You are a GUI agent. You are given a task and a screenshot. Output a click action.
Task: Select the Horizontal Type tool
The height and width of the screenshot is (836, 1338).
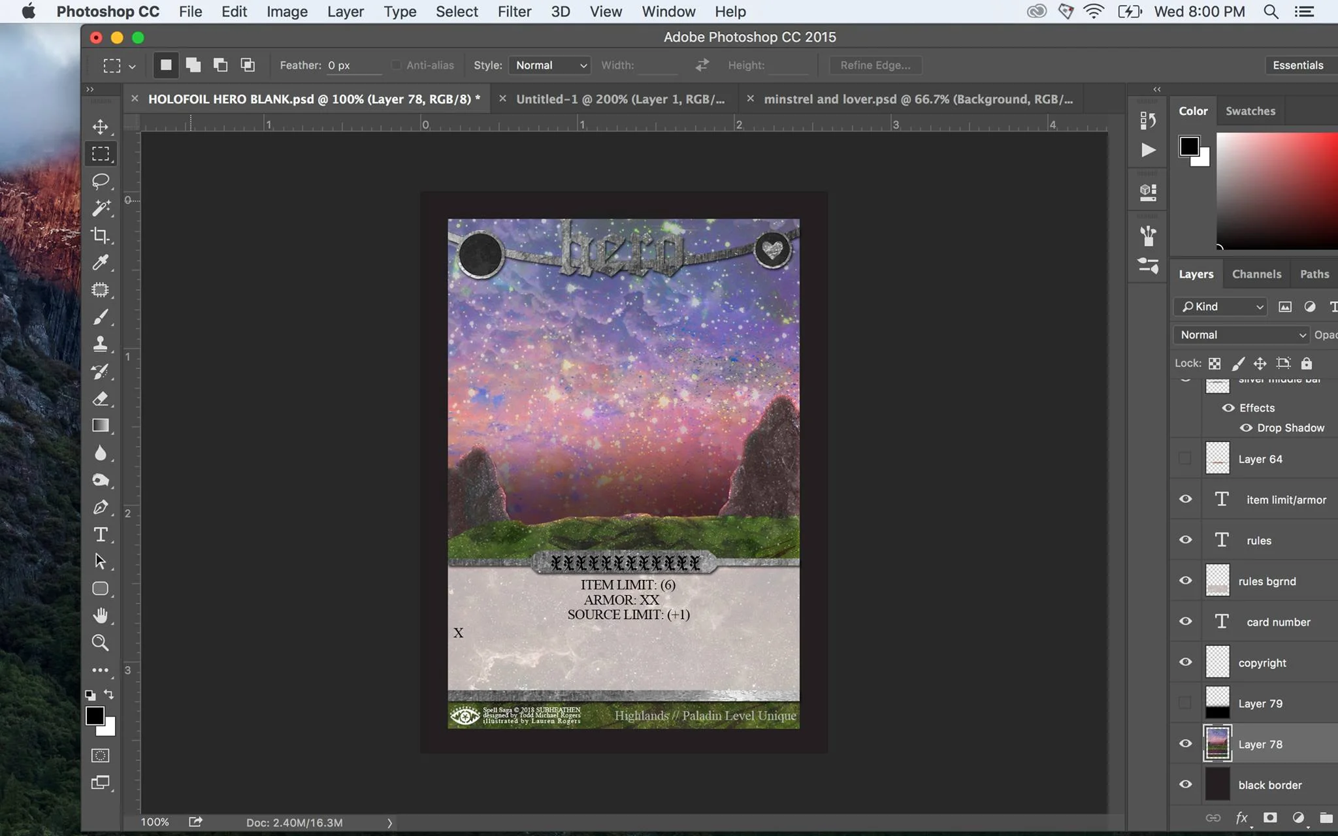(100, 534)
